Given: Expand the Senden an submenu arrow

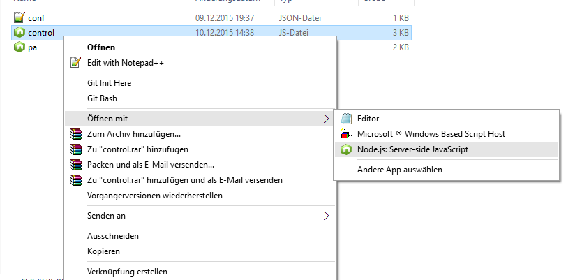Looking at the screenshot, I should point(327,216).
